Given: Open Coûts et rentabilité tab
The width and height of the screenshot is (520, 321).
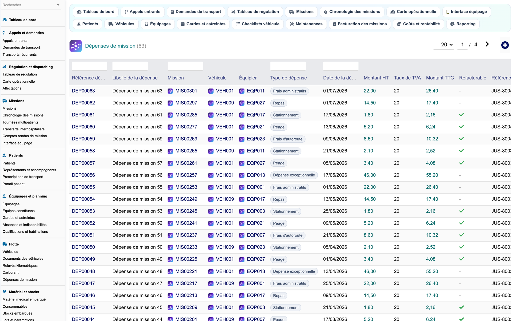Looking at the screenshot, I should [418, 24].
